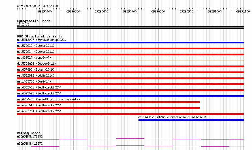Image resolution: width=252 pixels, height=150 pixels.
Task: Click ABCA5|NM_172232 transcript label
Action: click(x=30, y=136)
